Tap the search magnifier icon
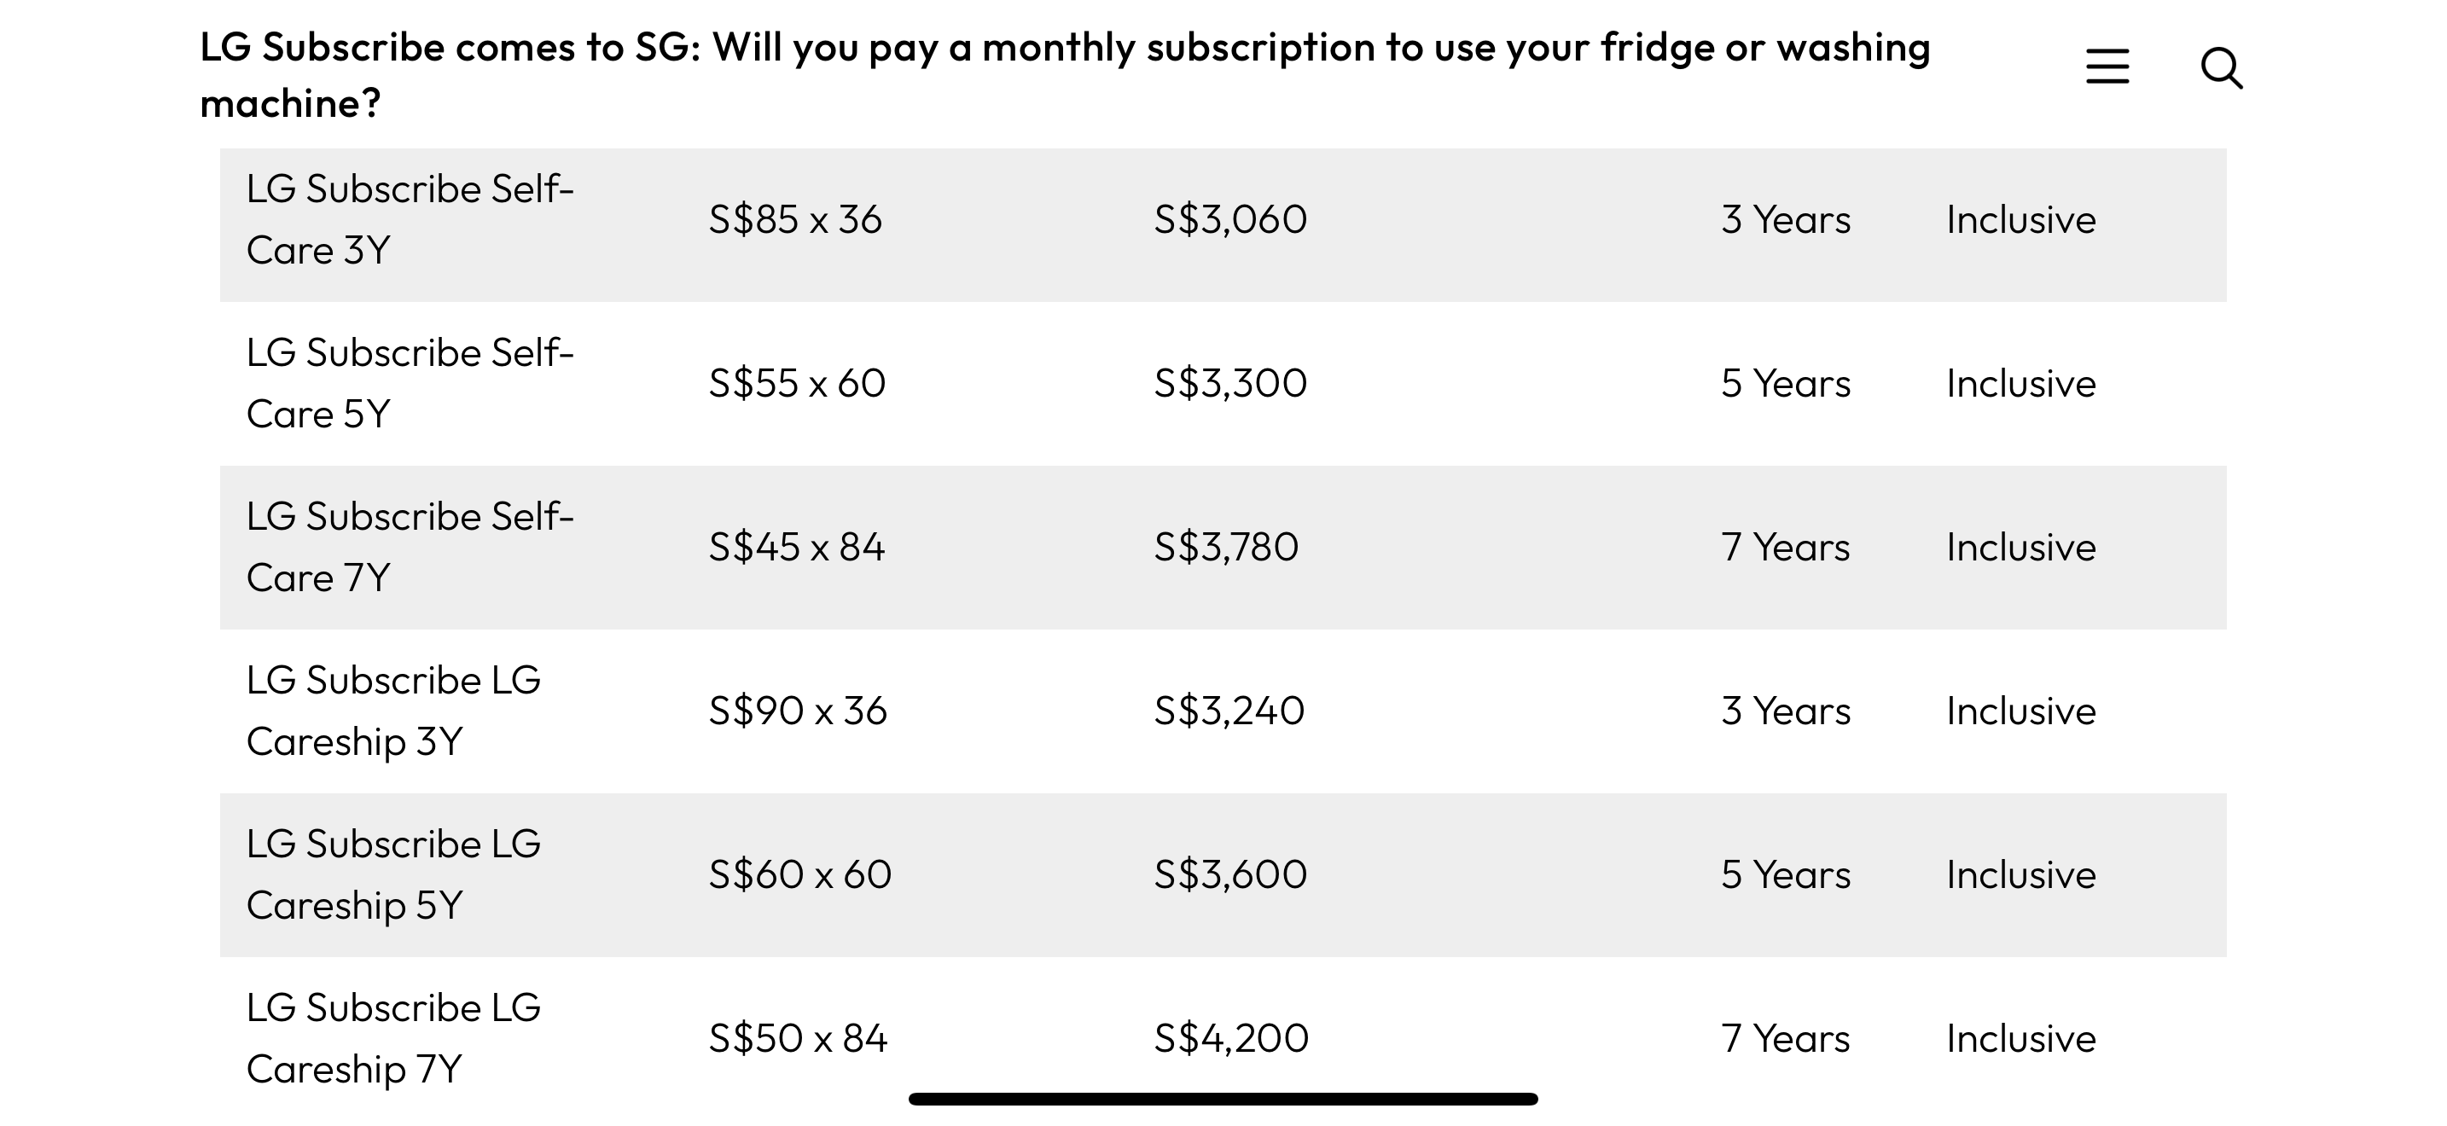Screen dimensions: 2447x1126 [x=2222, y=68]
